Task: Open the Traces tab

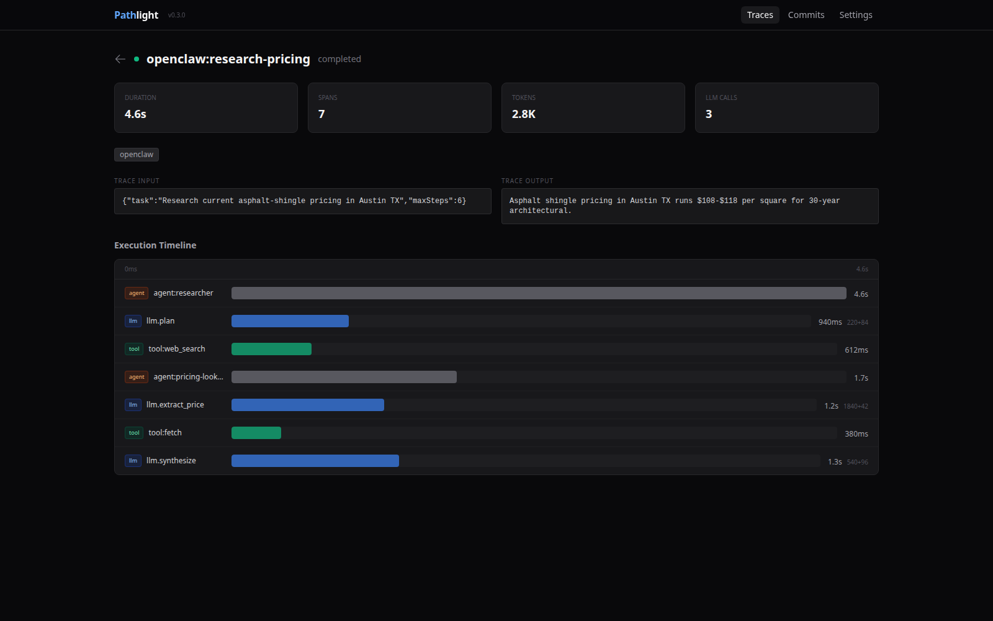Action: click(x=760, y=15)
